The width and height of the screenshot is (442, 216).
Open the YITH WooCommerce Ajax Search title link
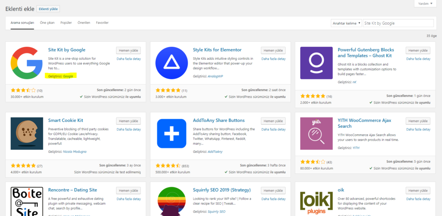364,123
